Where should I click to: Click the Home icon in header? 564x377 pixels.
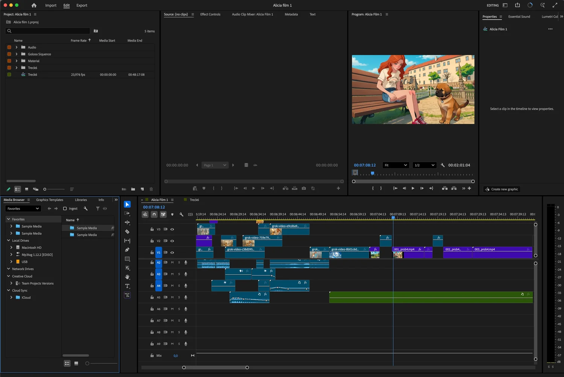click(34, 5)
